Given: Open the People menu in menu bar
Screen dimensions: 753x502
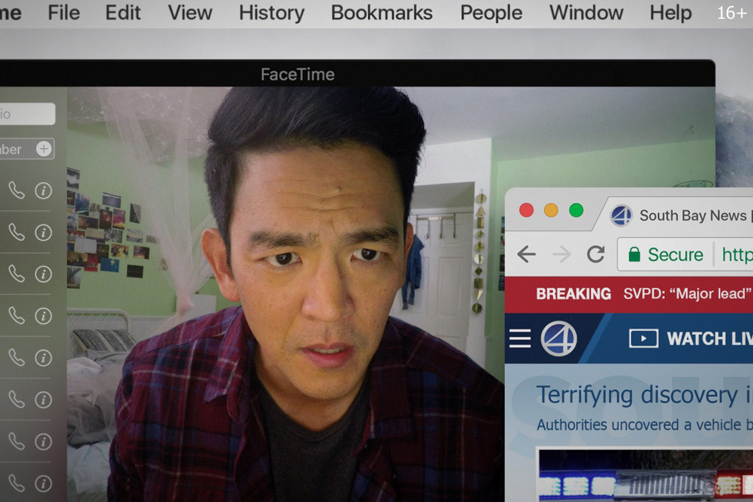Looking at the screenshot, I should point(491,13).
